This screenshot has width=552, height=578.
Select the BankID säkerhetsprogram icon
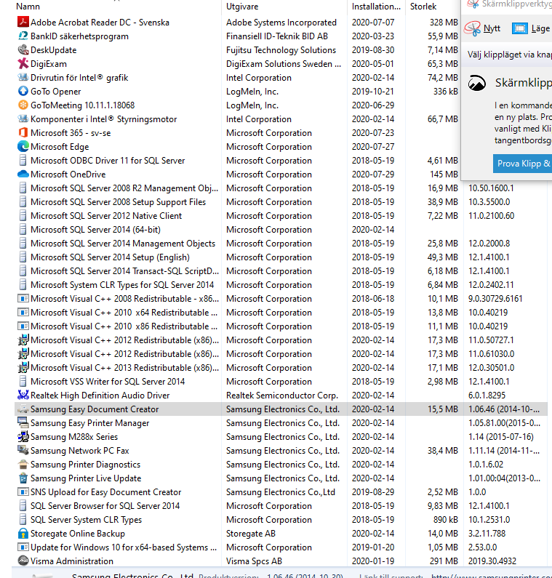point(23,36)
